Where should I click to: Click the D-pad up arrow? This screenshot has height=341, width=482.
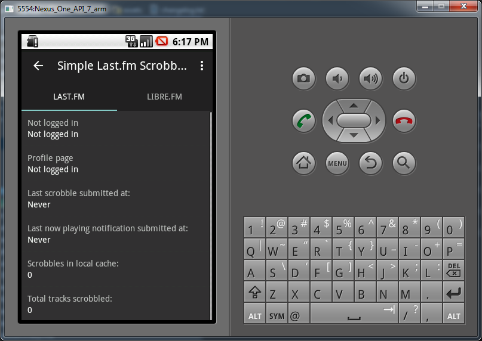point(354,106)
